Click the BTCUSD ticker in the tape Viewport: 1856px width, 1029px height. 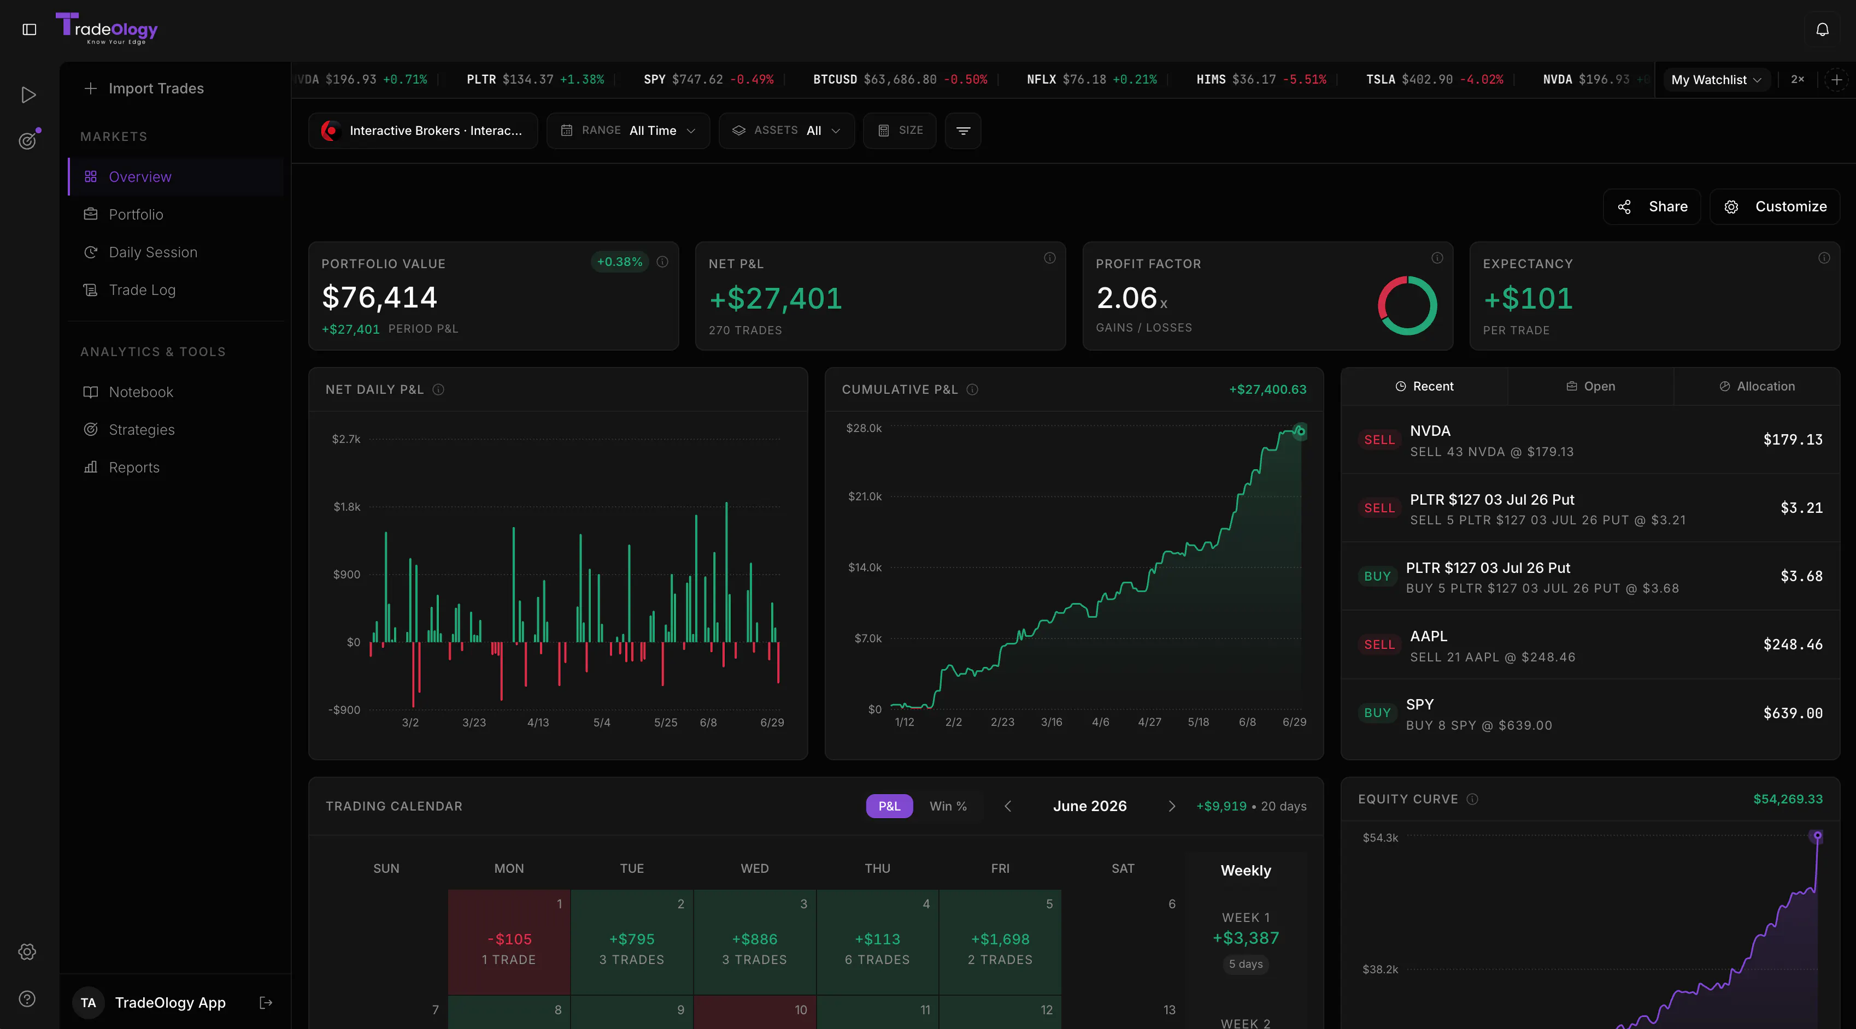tap(900, 80)
